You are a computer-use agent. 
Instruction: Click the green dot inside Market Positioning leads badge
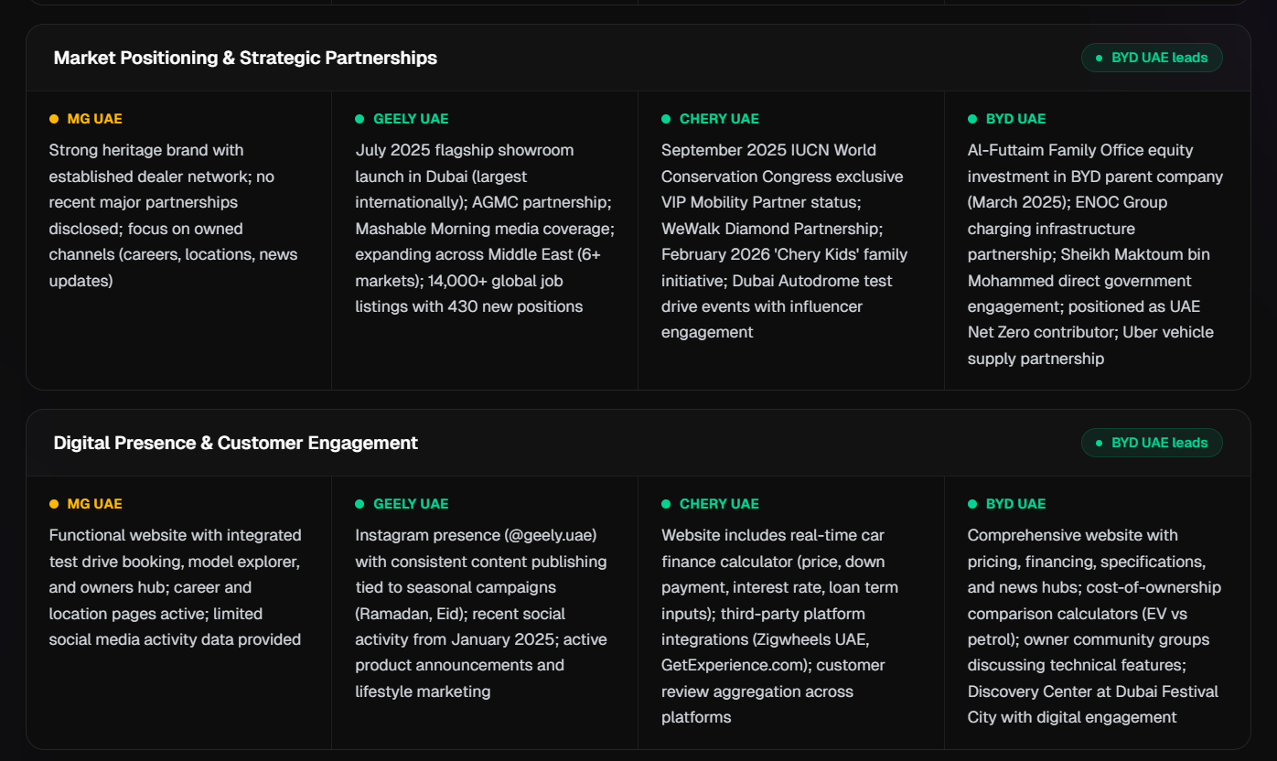[x=1100, y=58]
